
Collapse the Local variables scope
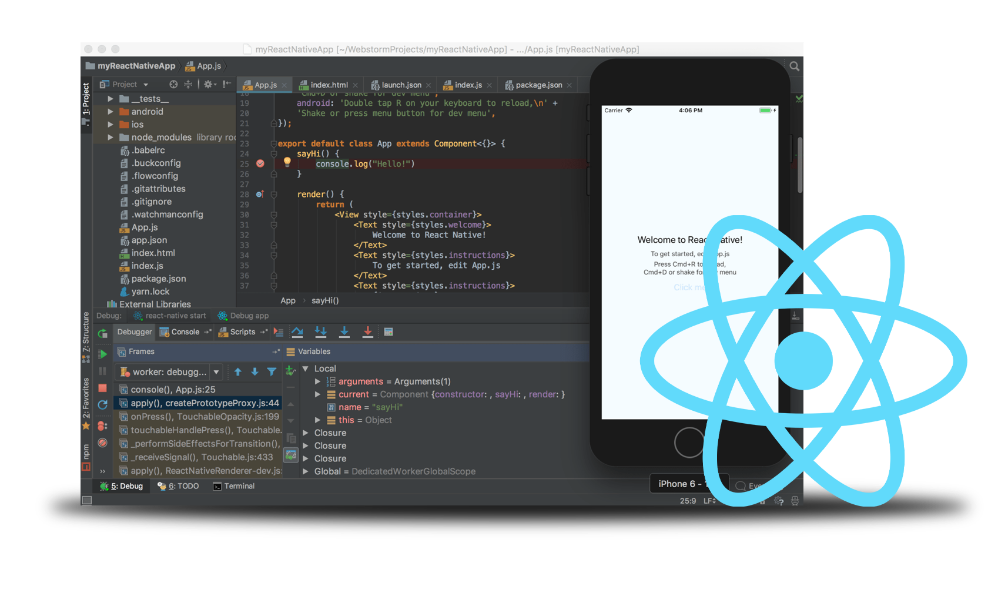(305, 369)
